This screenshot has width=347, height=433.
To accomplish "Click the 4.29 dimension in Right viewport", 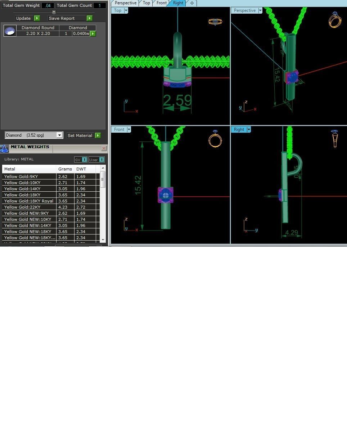I will (292, 233).
